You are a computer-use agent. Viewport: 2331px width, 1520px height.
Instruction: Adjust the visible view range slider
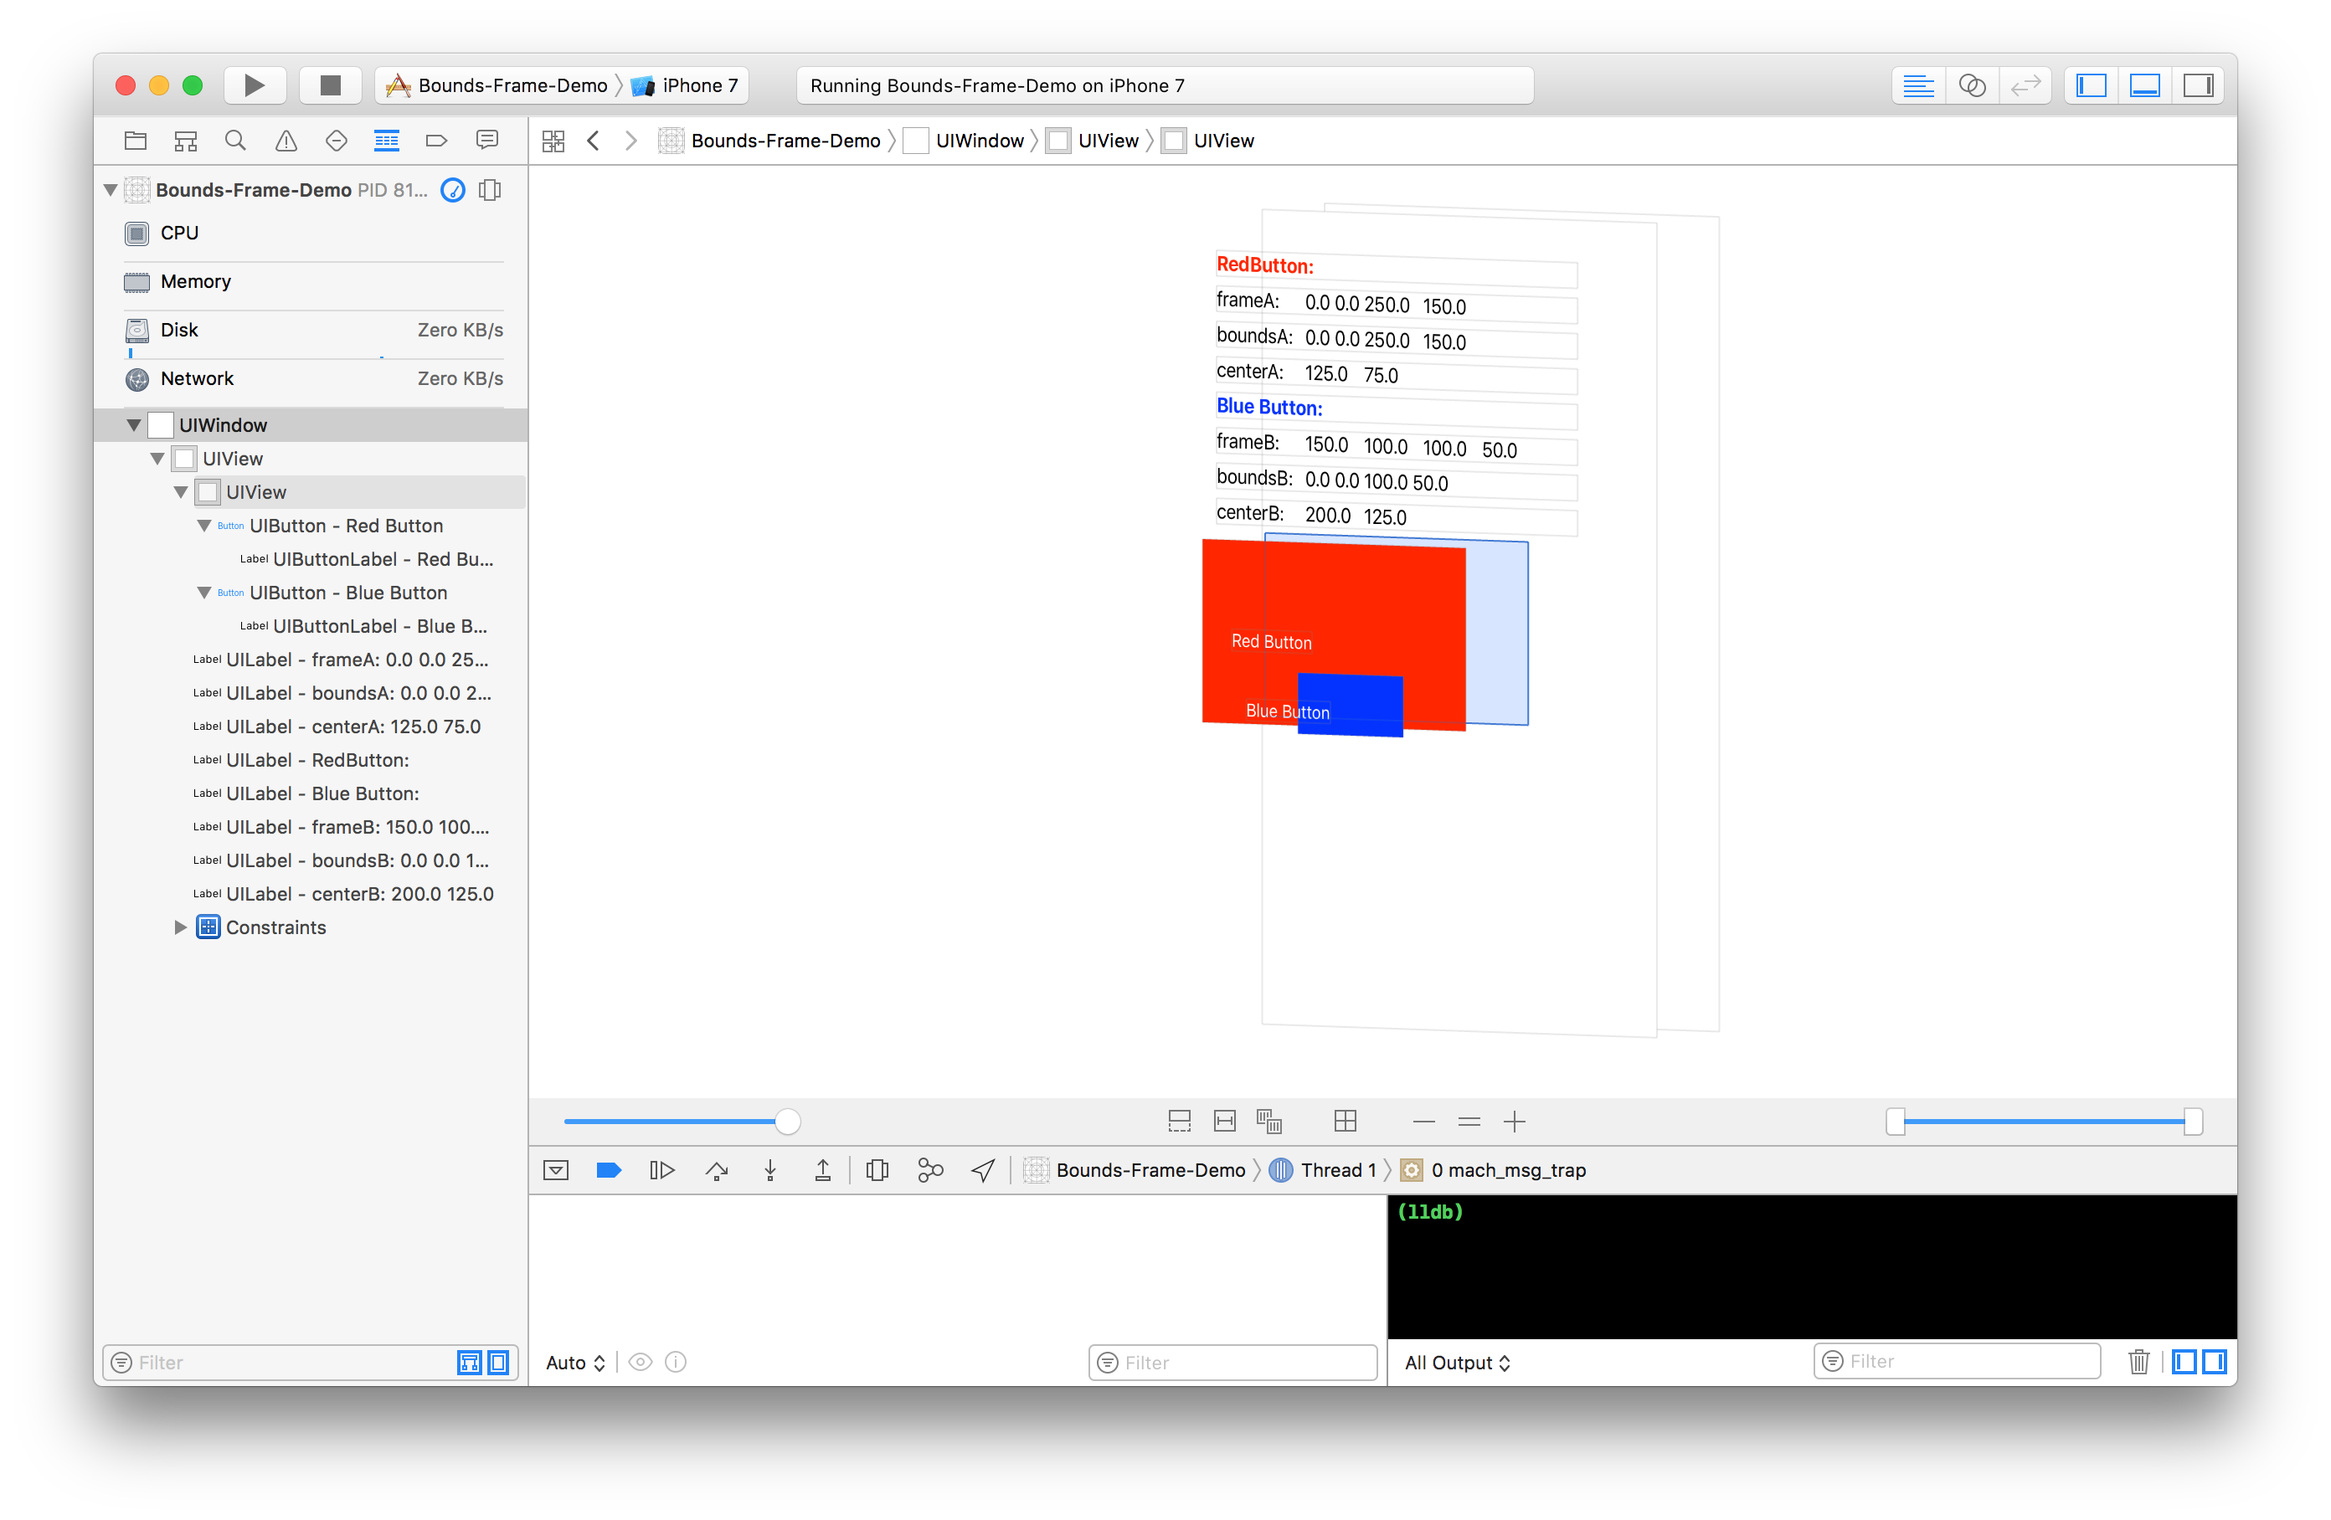coord(2044,1122)
